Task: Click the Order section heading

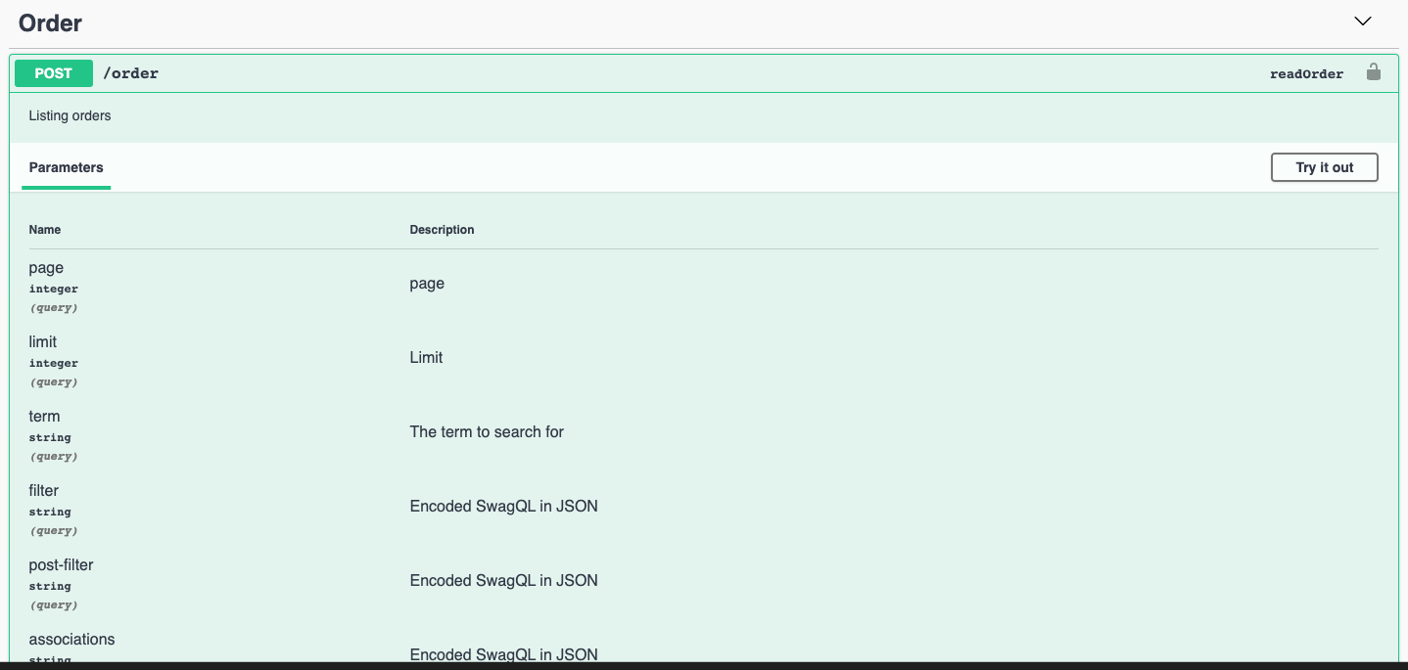Action: (50, 22)
